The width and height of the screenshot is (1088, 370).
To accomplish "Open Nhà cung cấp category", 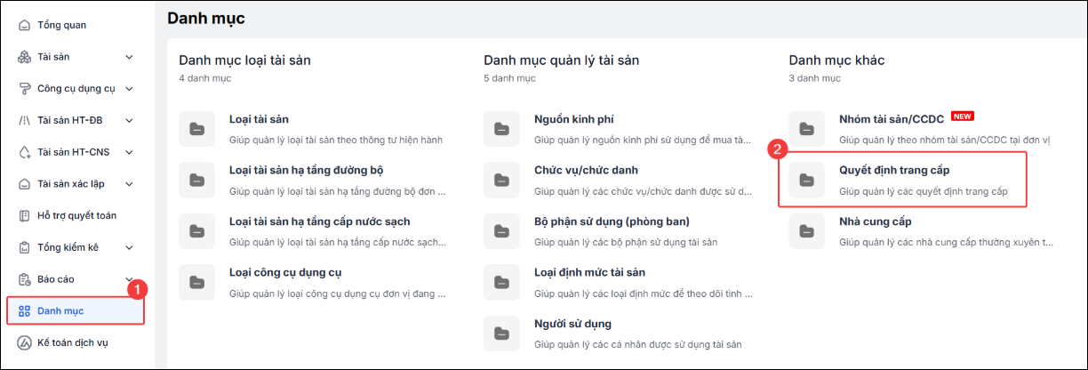I will tap(876, 221).
